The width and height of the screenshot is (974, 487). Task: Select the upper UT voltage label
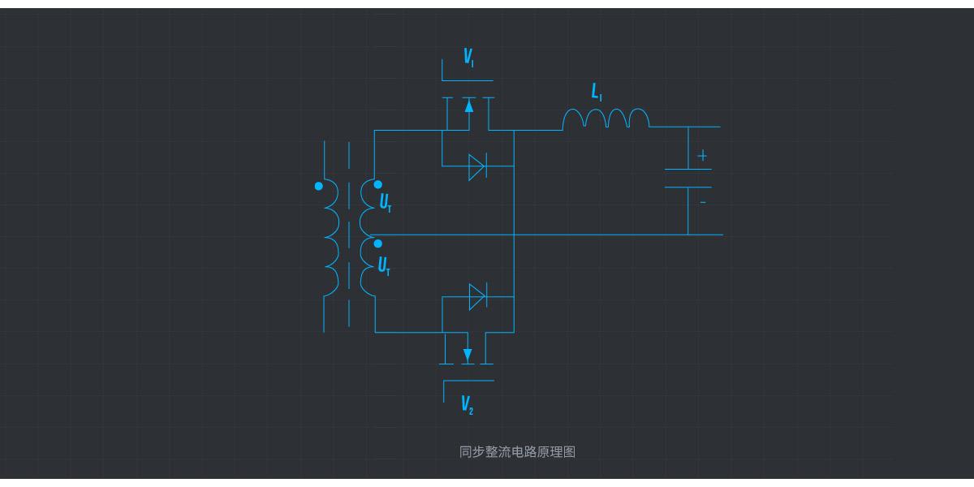click(386, 201)
